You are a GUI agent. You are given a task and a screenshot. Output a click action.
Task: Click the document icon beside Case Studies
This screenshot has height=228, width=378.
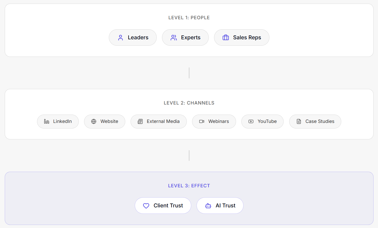(299, 122)
